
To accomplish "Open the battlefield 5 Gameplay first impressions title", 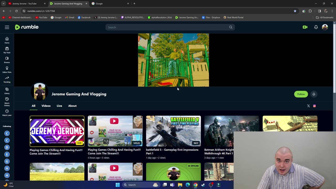I will [x=172, y=151].
